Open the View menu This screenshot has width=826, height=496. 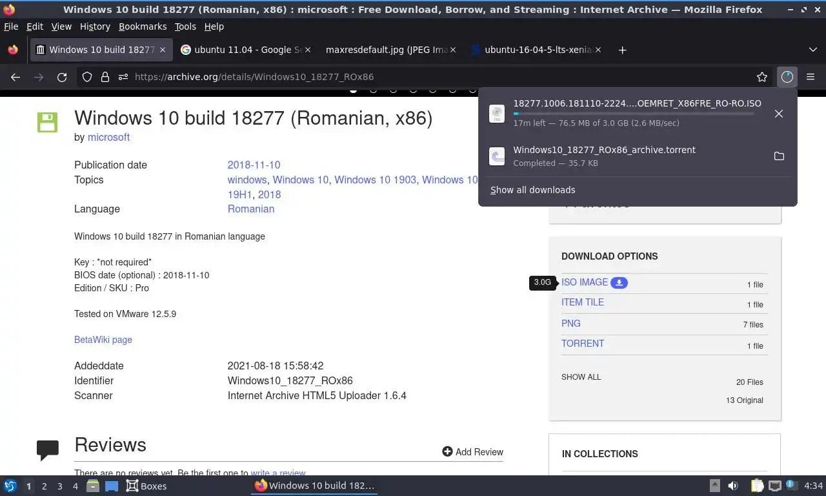coord(61,26)
